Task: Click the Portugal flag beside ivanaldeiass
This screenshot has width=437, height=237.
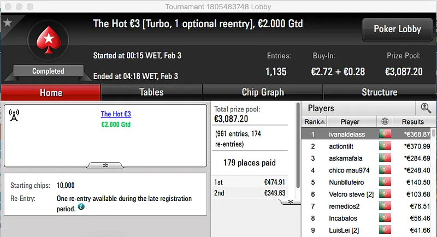Action: (385, 134)
